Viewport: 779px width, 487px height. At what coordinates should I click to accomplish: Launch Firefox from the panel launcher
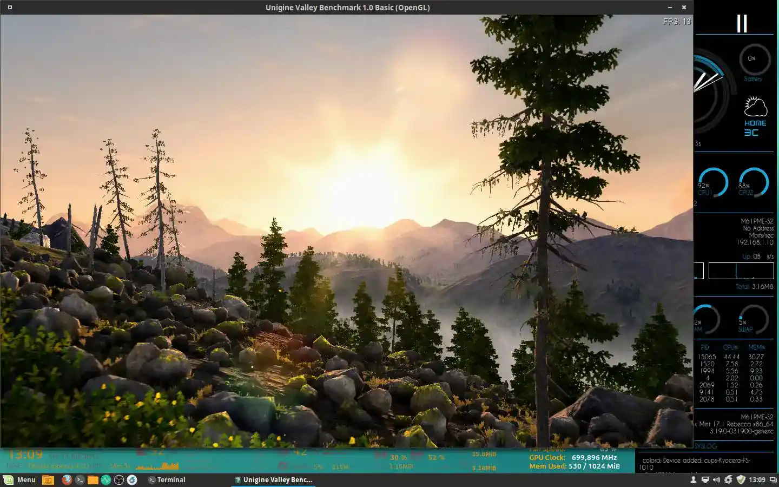pyautogui.click(x=67, y=479)
